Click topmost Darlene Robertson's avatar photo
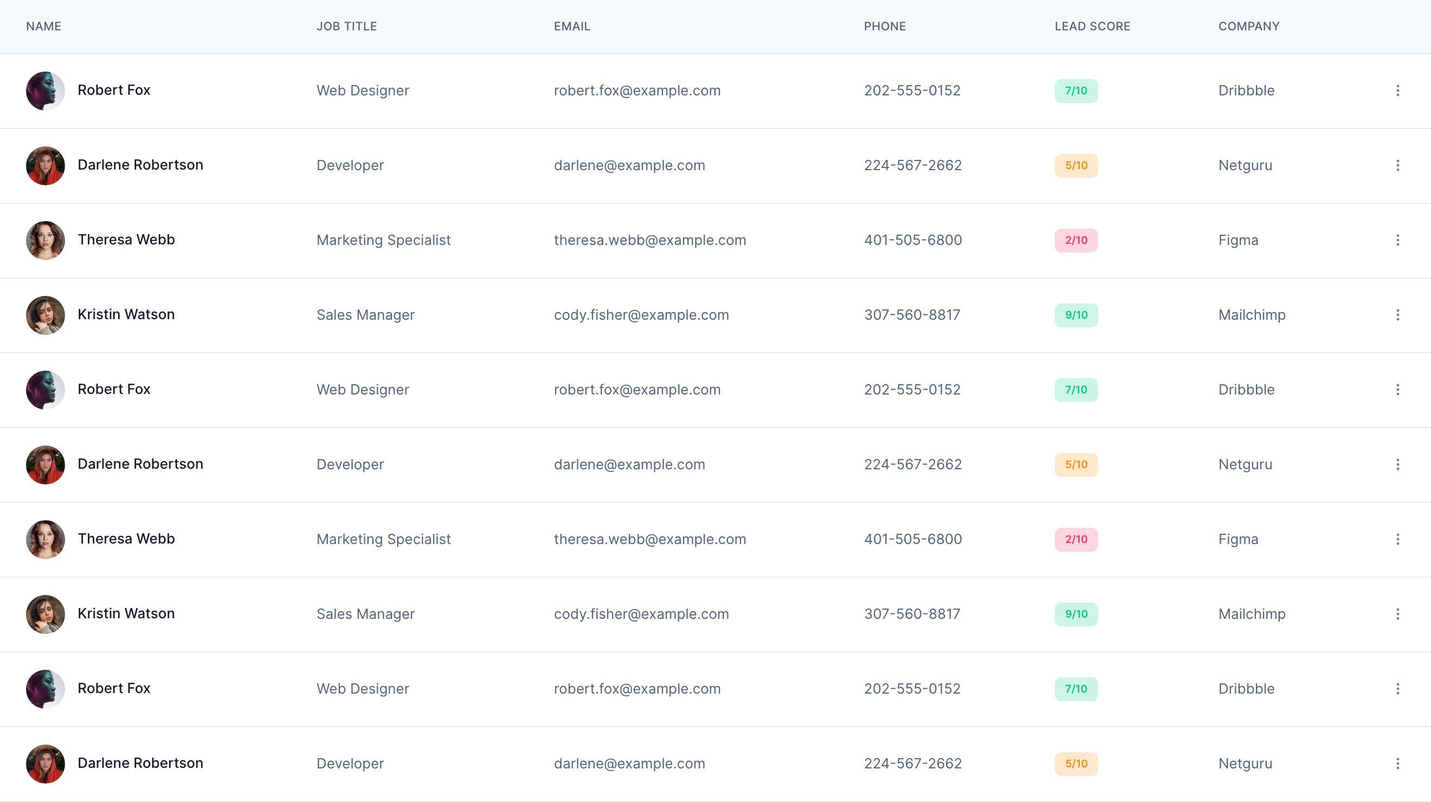1431x802 pixels. coord(46,165)
